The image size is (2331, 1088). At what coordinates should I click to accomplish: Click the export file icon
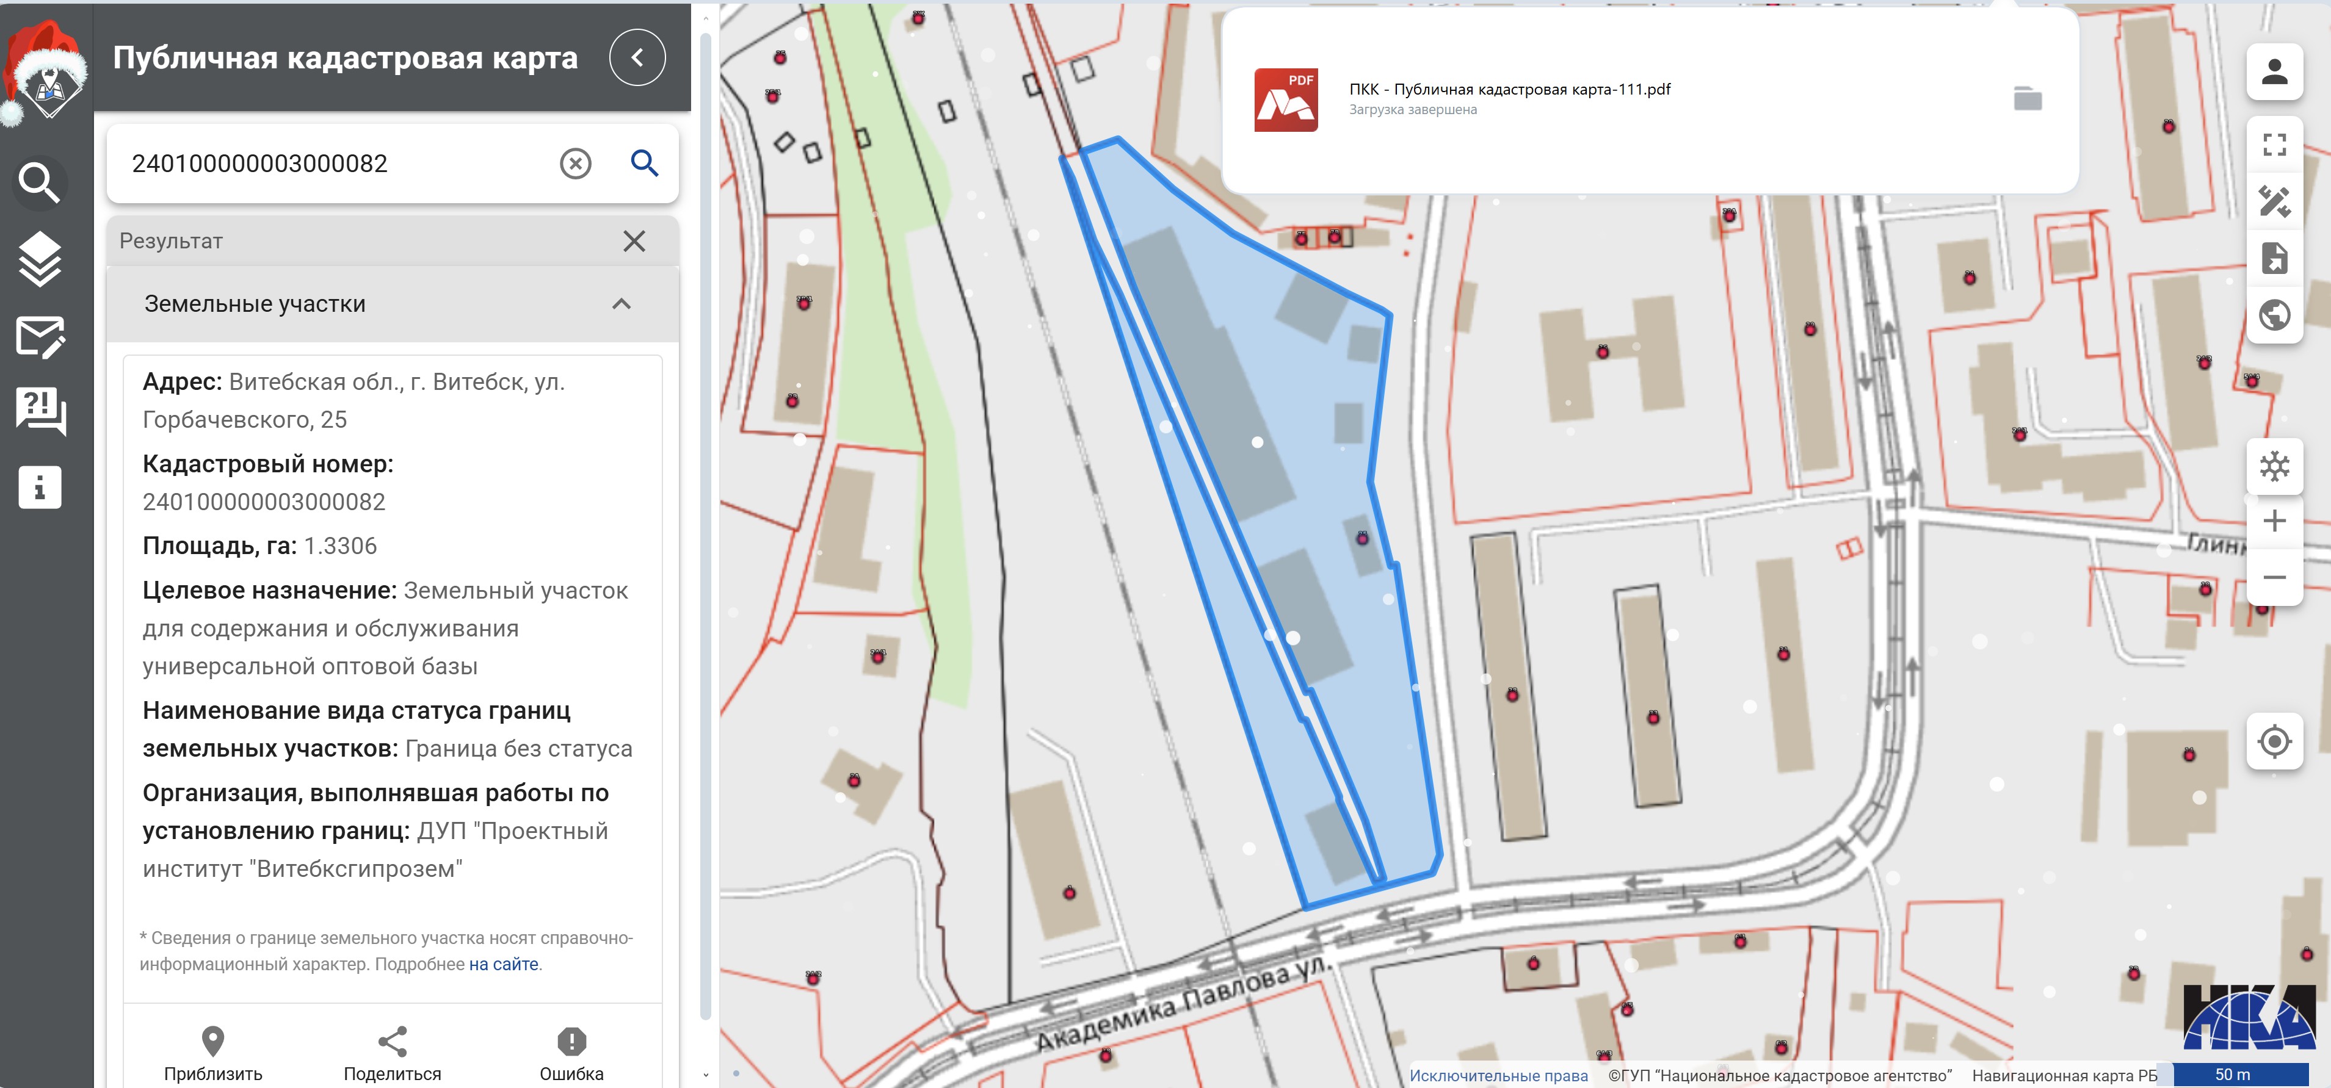pyautogui.click(x=2274, y=258)
